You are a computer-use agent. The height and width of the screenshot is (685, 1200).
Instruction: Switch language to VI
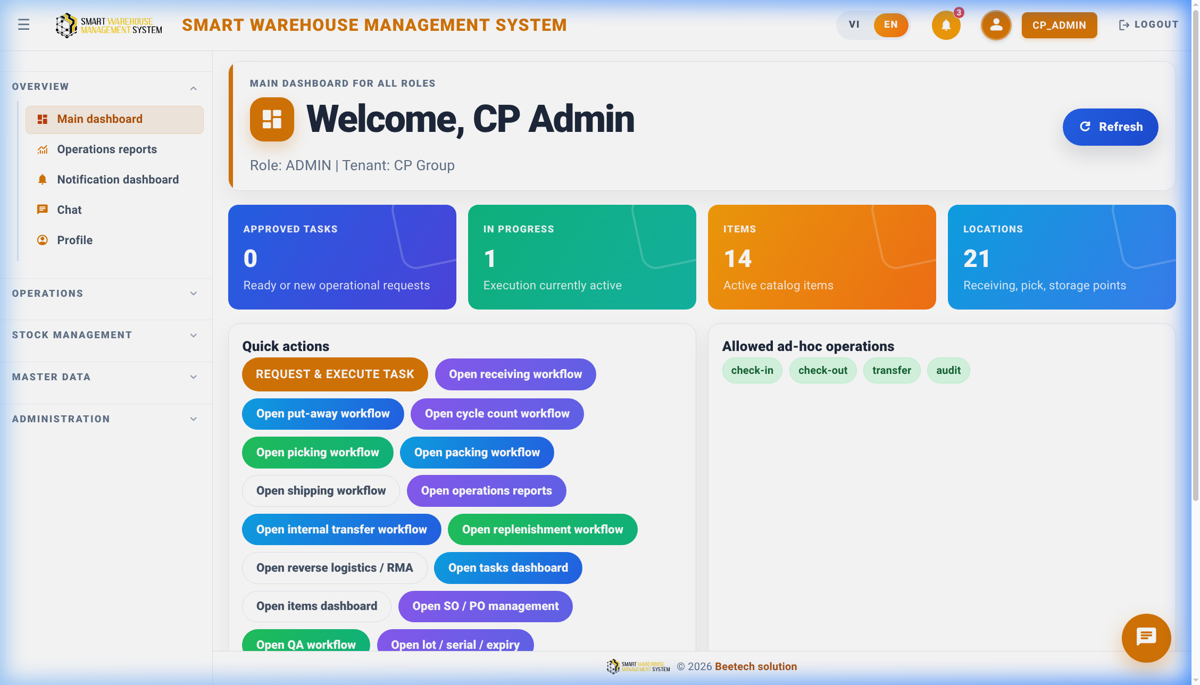coord(854,24)
